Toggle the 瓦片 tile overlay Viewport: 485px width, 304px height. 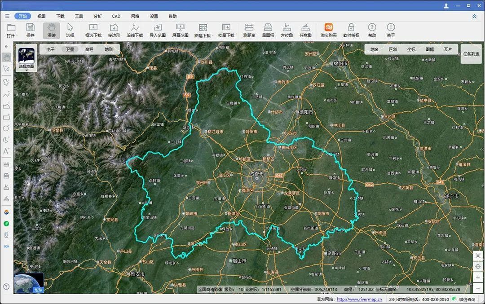pos(448,49)
